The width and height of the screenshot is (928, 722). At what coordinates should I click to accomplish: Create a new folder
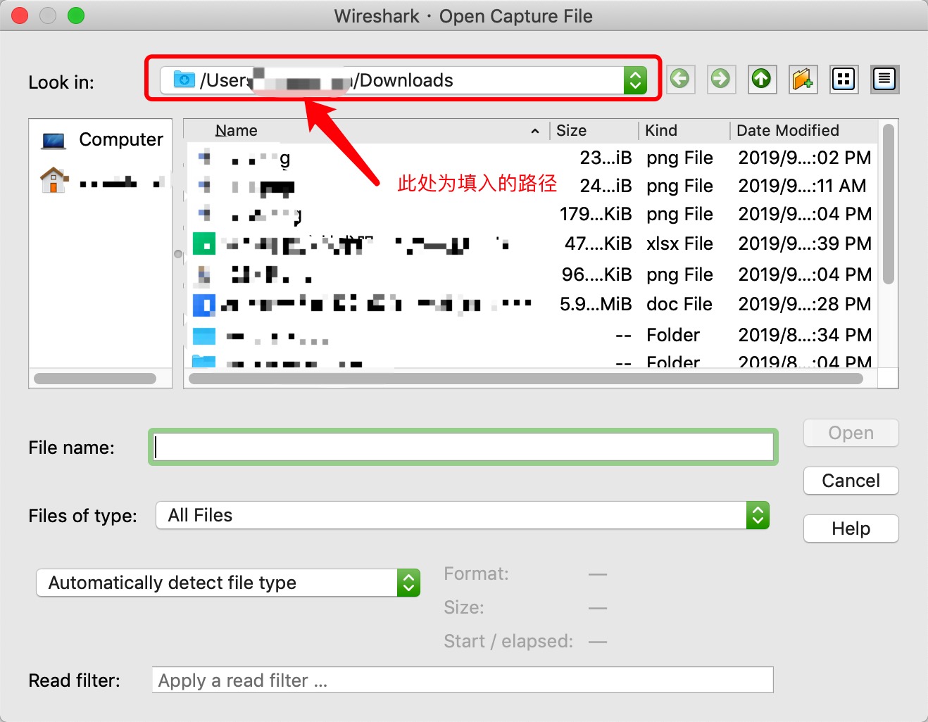[x=803, y=80]
